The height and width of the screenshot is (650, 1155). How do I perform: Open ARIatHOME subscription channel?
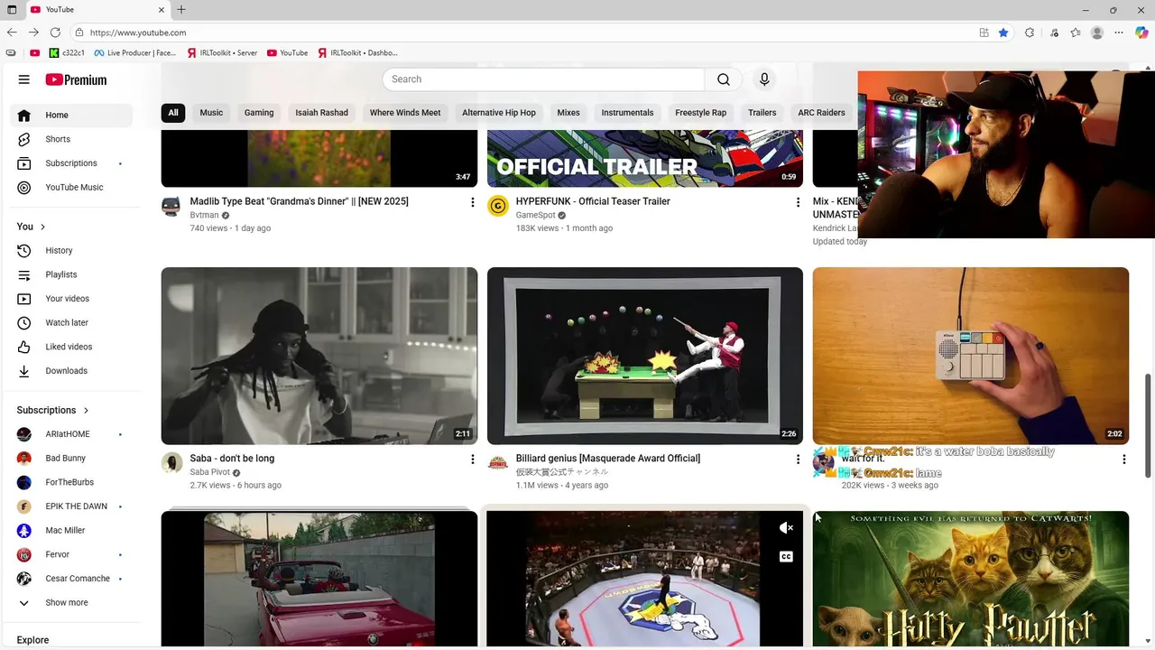coord(71,434)
